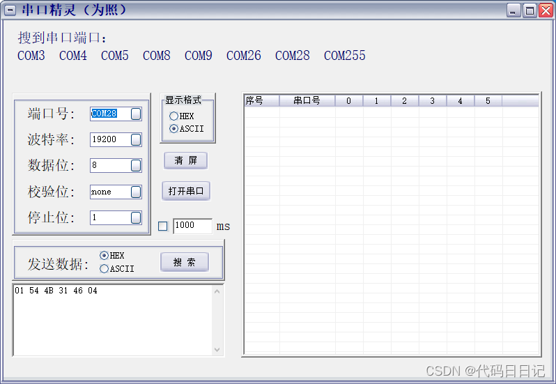Click COM5 in found ports list
The width and height of the screenshot is (556, 384).
(115, 56)
